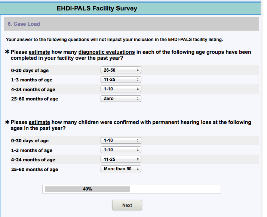Click the note about EHDI-PALS facility listing inclusion
The width and height of the screenshot is (267, 217).
(114, 40)
